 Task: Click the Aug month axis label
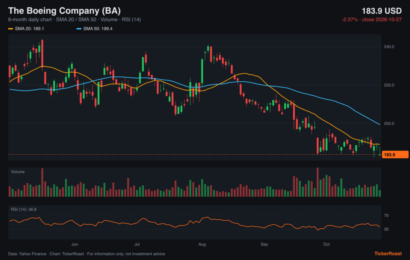202,244
